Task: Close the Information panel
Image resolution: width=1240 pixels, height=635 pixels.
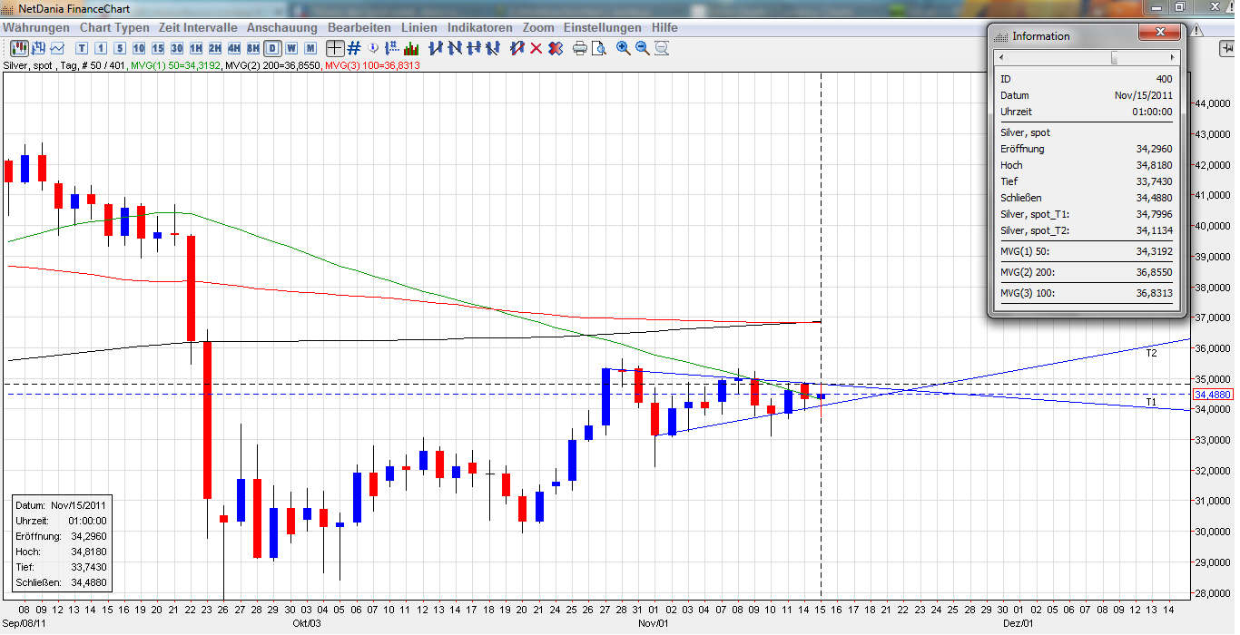Action: (x=1161, y=33)
